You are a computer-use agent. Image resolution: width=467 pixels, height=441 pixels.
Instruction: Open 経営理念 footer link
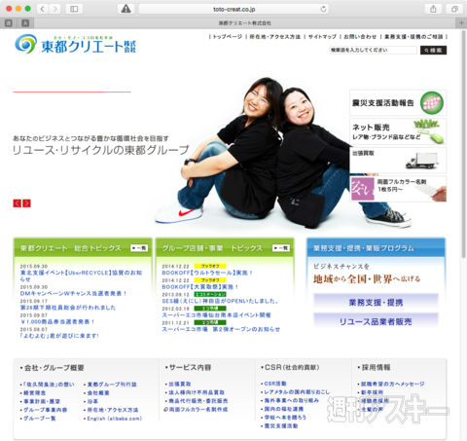(x=34, y=393)
